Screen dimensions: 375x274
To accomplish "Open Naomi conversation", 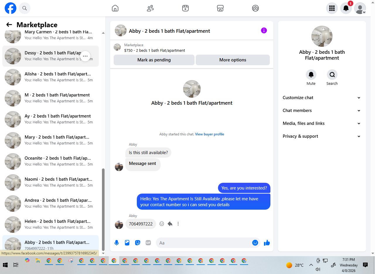I will (x=50, y=182).
